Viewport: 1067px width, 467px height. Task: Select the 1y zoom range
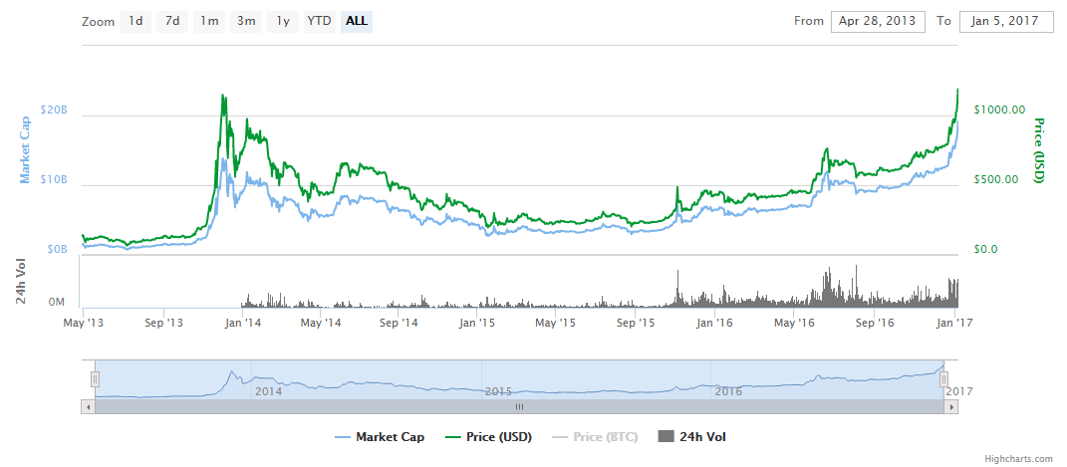(x=282, y=21)
